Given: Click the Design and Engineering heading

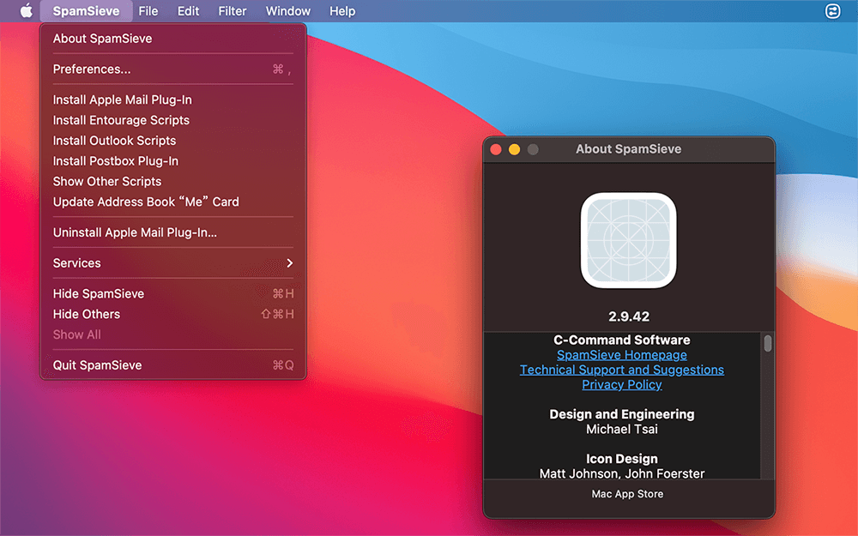Looking at the screenshot, I should pos(621,414).
